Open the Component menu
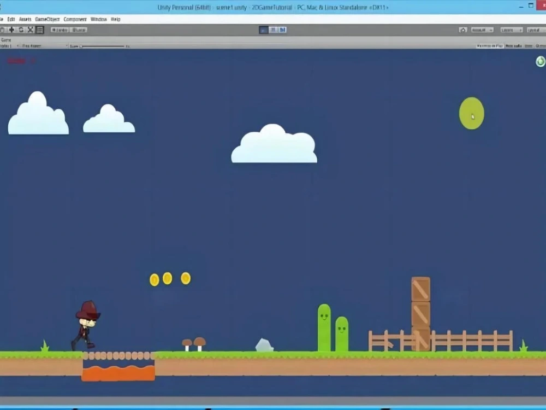 pyautogui.click(x=75, y=19)
